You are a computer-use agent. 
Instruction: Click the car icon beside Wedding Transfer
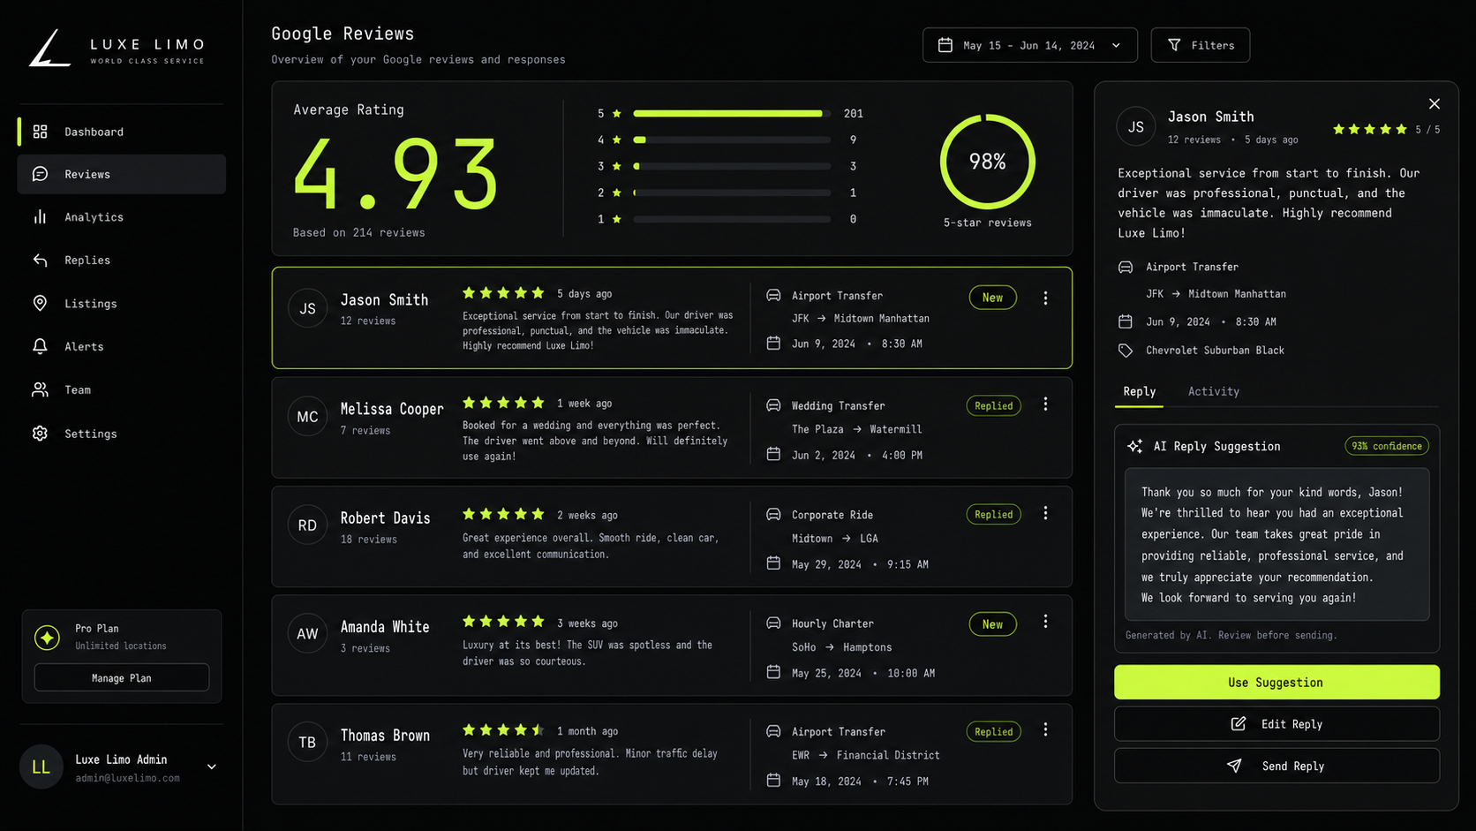(x=773, y=405)
